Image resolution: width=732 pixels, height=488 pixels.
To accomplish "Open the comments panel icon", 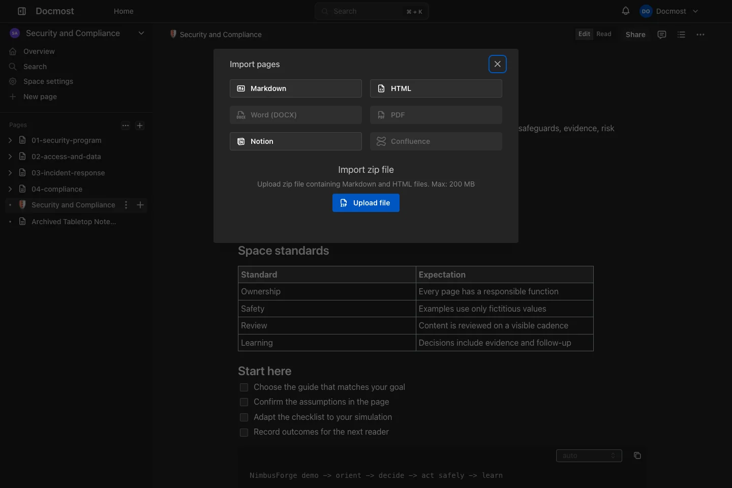I will tap(662, 35).
